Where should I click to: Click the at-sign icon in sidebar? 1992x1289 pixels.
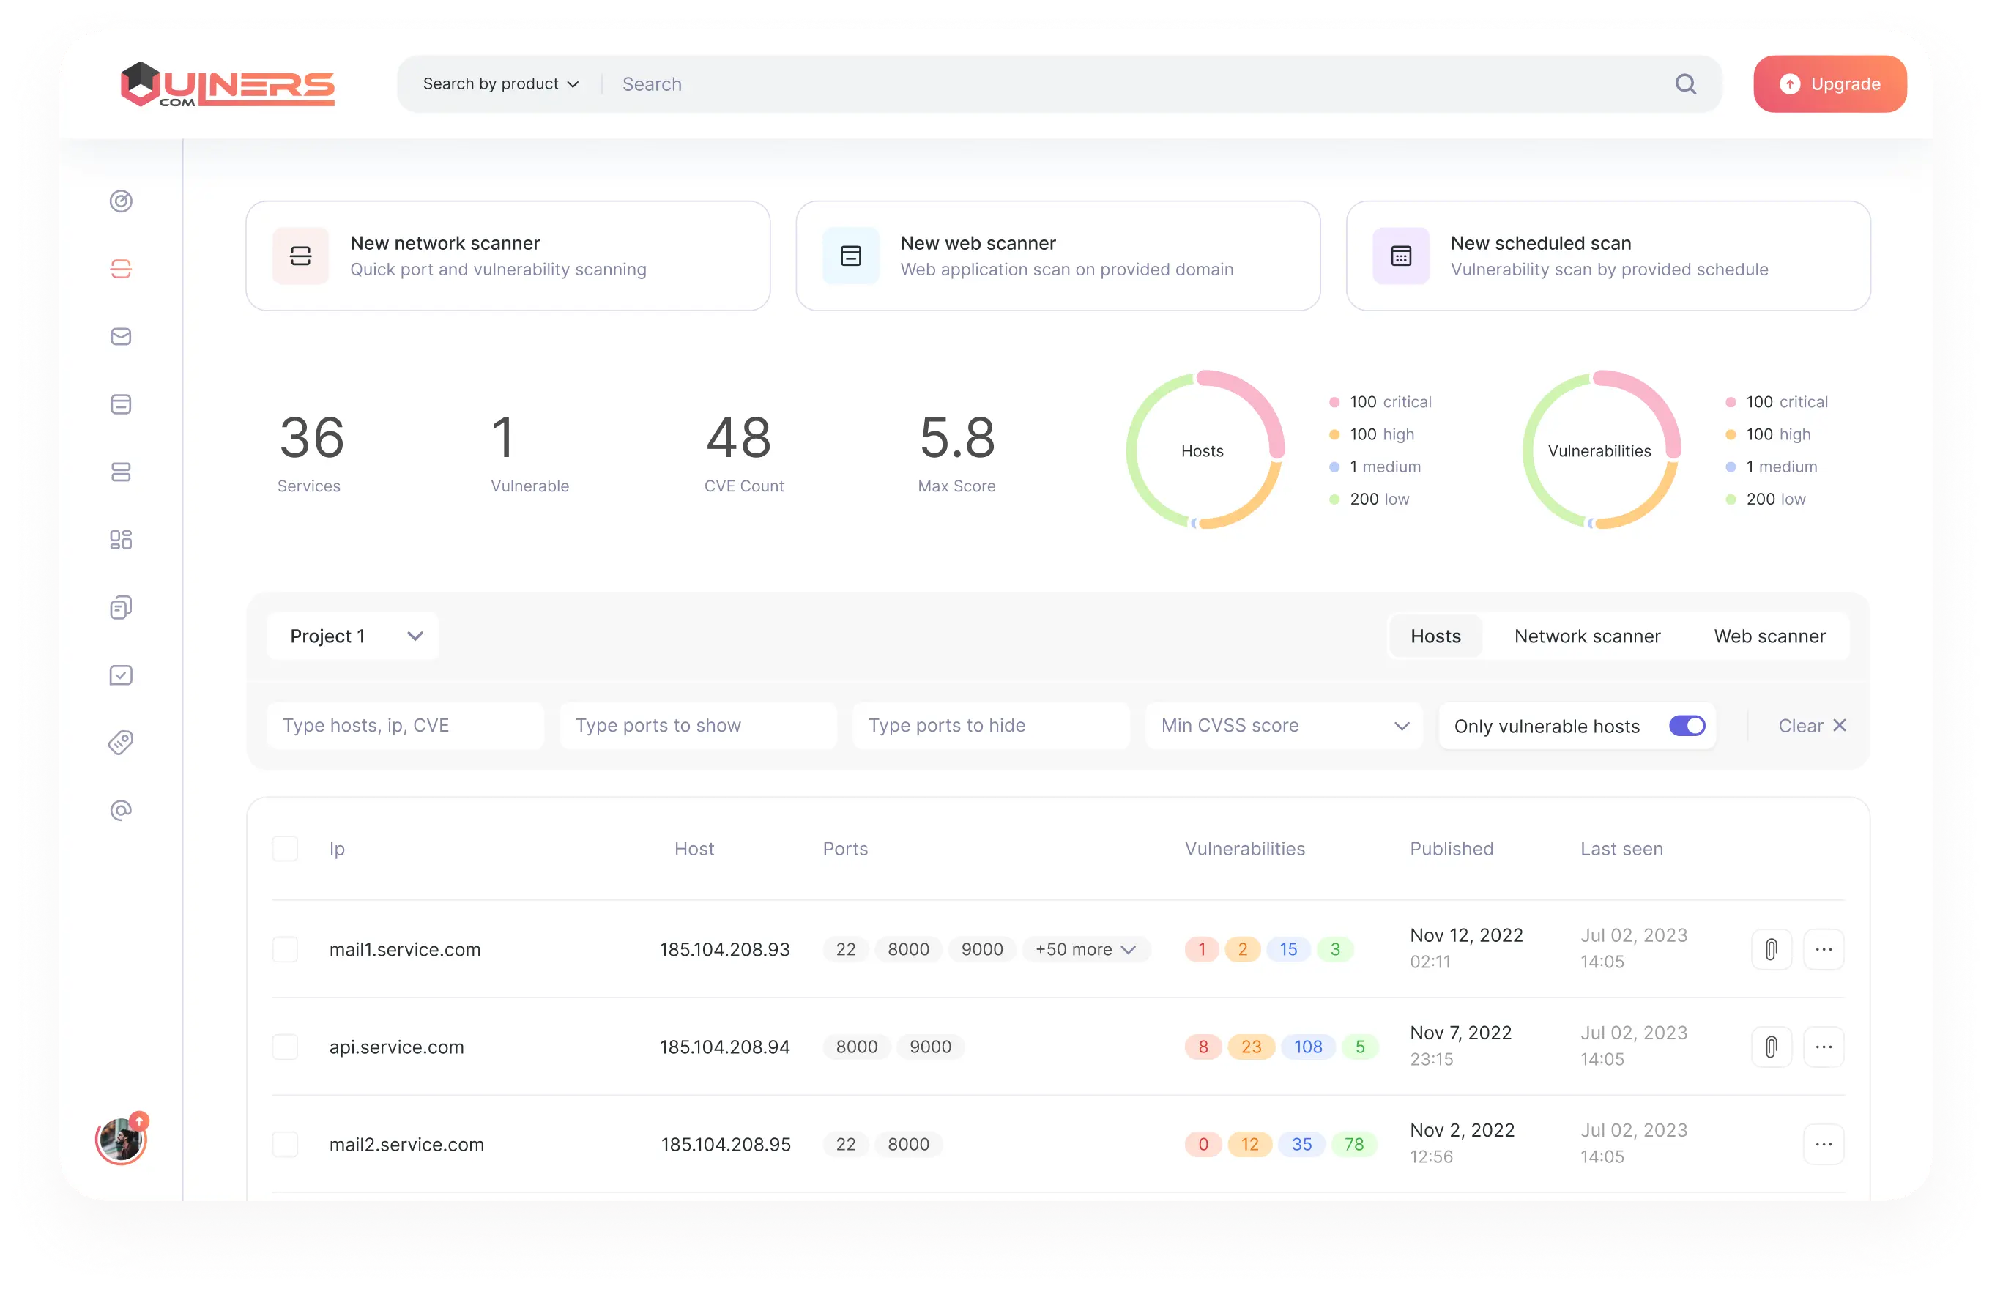pyautogui.click(x=122, y=810)
